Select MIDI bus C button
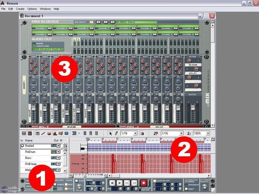 pyautogui.click(x=105, y=22)
